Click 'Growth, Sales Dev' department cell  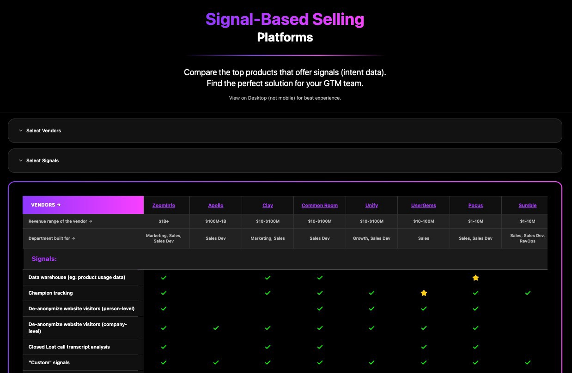pyautogui.click(x=371, y=238)
